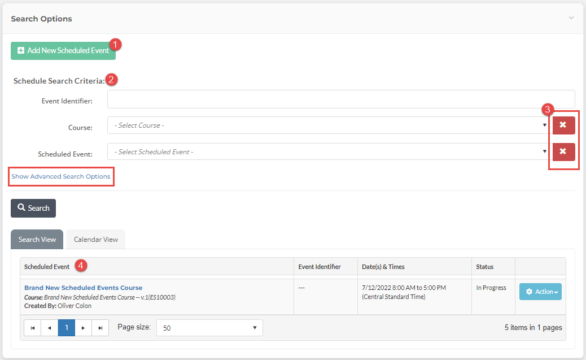Select the Search View tab
The image size is (586, 360).
point(37,239)
